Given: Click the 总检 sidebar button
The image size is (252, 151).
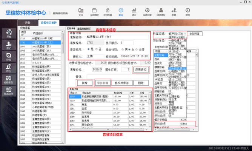Looking at the screenshot, I should [x=9, y=68].
